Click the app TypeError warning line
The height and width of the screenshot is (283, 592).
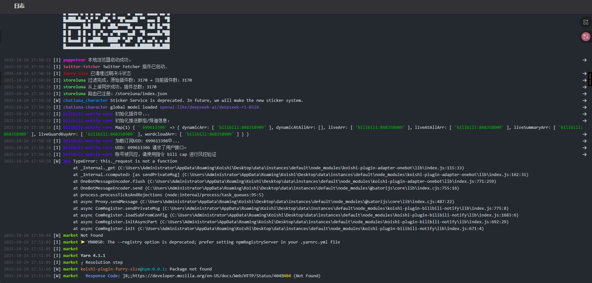coord(125,161)
